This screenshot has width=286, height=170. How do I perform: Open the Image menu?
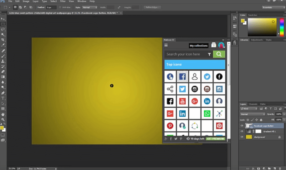(26, 1)
